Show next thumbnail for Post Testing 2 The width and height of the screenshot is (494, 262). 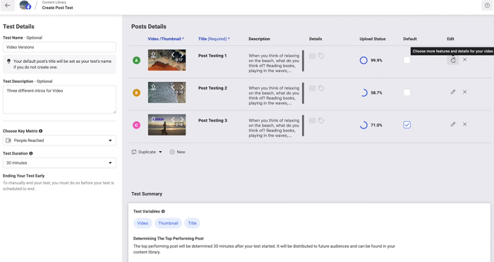point(182,87)
